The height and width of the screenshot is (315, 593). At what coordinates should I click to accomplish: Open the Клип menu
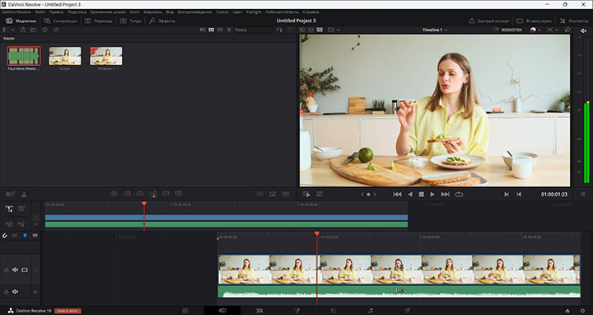click(x=134, y=12)
